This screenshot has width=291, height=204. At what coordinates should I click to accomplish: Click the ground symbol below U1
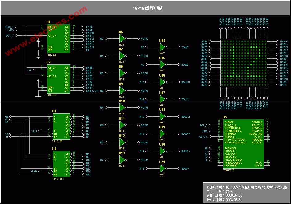tap(38, 57)
